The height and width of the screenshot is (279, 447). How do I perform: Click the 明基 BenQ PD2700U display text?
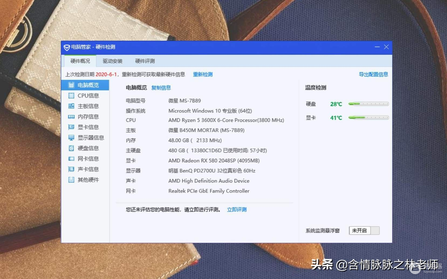coord(212,171)
